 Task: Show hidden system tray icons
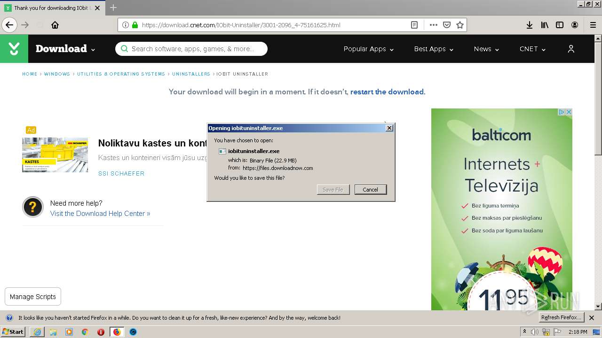pyautogui.click(x=524, y=332)
